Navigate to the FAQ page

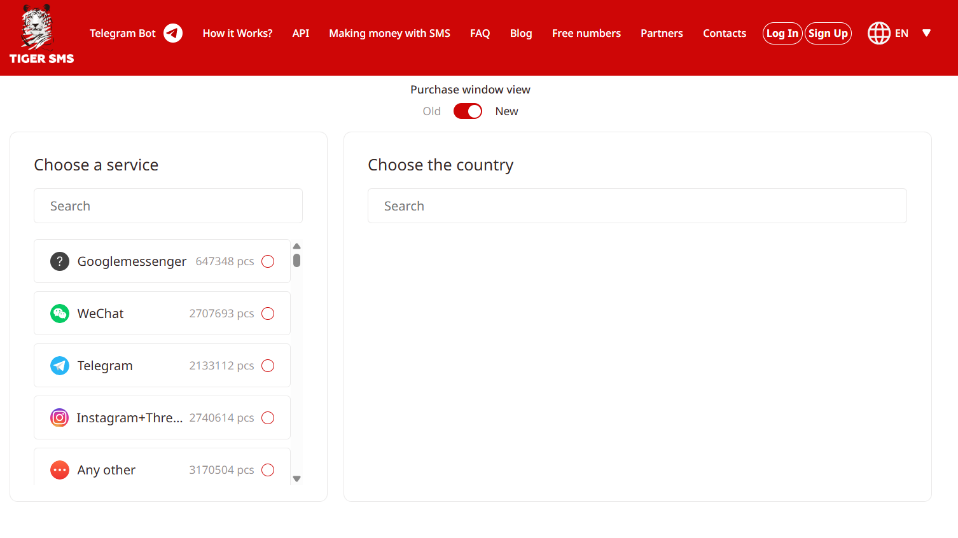point(480,33)
